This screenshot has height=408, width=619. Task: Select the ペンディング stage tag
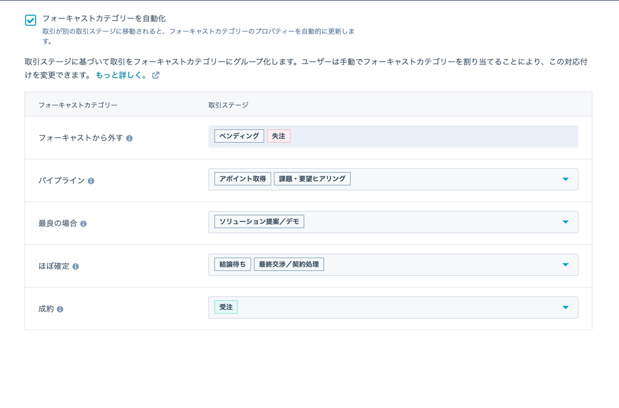[x=239, y=136]
